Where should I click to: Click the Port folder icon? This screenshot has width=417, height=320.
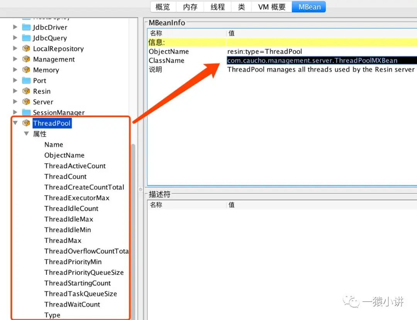pyautogui.click(x=26, y=80)
